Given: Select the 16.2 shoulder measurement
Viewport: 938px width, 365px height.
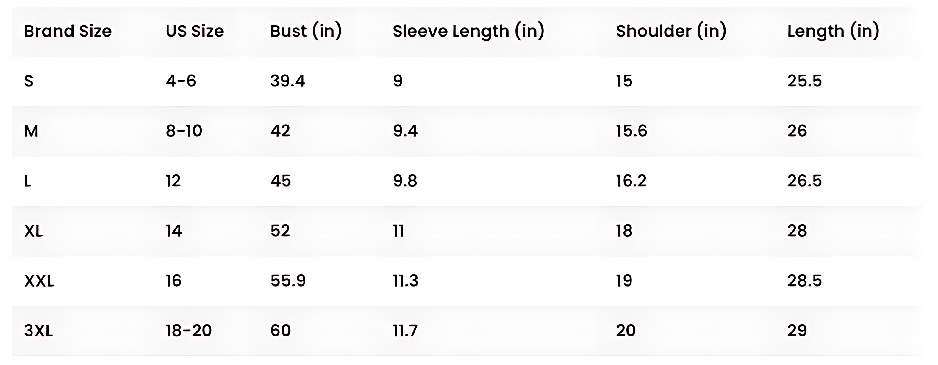Looking at the screenshot, I should pos(631,181).
